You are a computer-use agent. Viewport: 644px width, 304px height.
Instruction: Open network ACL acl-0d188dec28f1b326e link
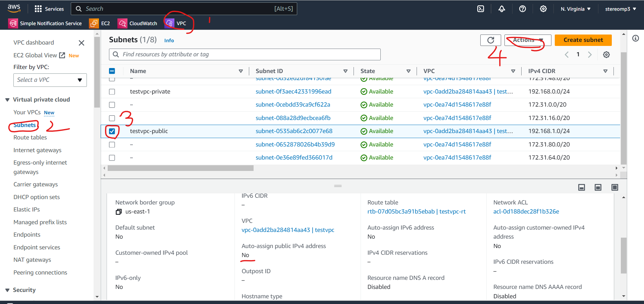(526, 211)
